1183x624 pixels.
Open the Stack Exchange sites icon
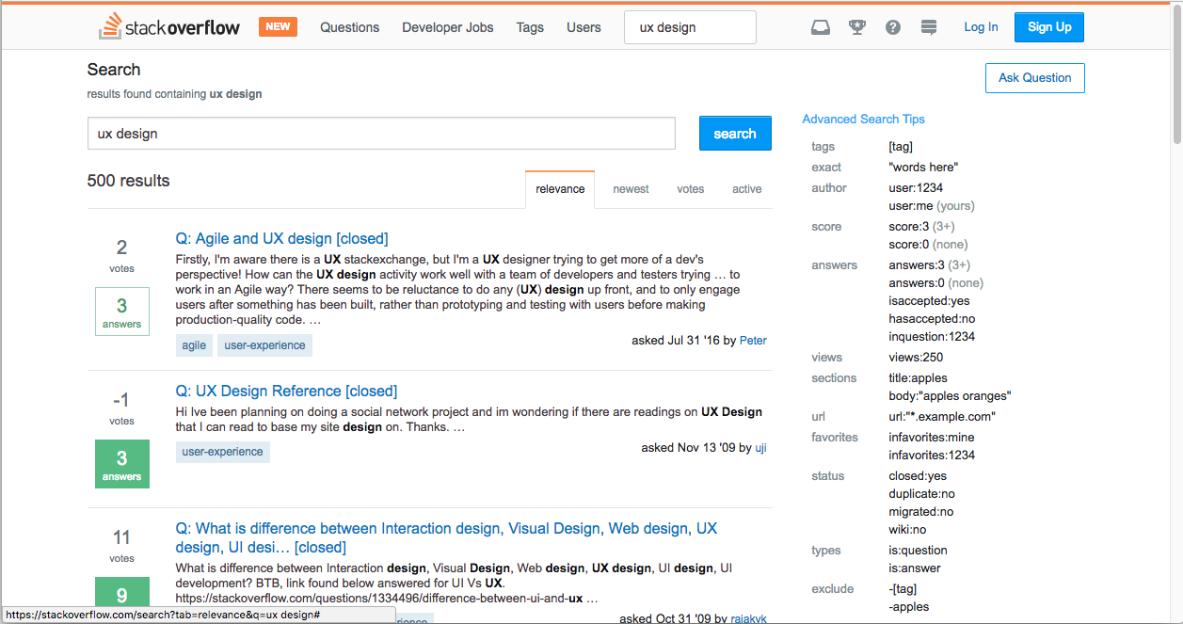tap(929, 27)
